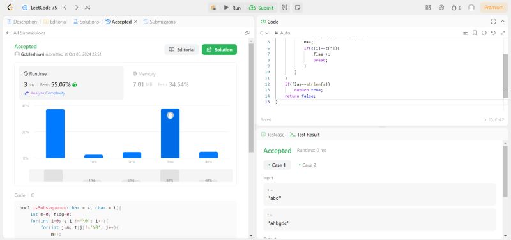Viewport: 511px width, 240px height.
Task: Switch to the Testcase tab
Action: coord(273,135)
